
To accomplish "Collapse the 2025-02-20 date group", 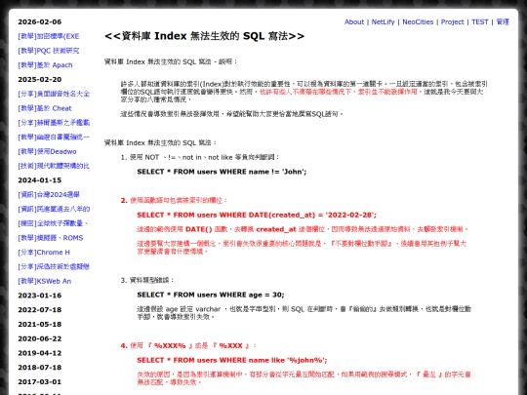I will [x=40, y=80].
